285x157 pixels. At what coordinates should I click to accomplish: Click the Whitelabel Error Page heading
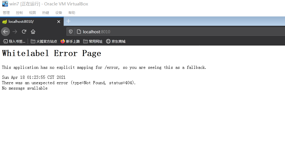[x=51, y=53]
